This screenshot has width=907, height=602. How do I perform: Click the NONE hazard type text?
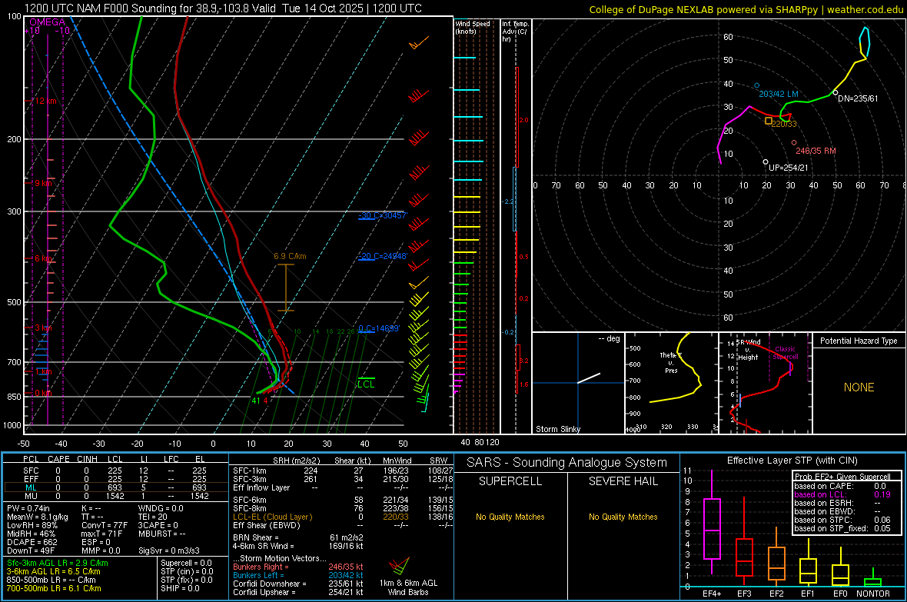859,387
